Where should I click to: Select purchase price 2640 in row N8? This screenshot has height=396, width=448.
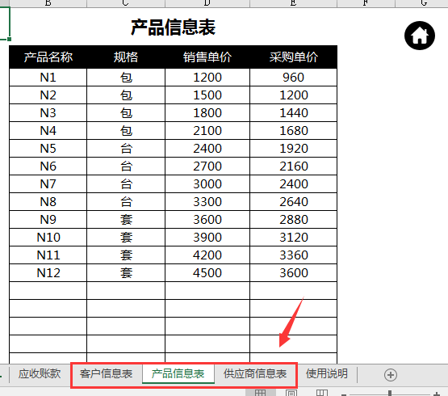tap(294, 202)
